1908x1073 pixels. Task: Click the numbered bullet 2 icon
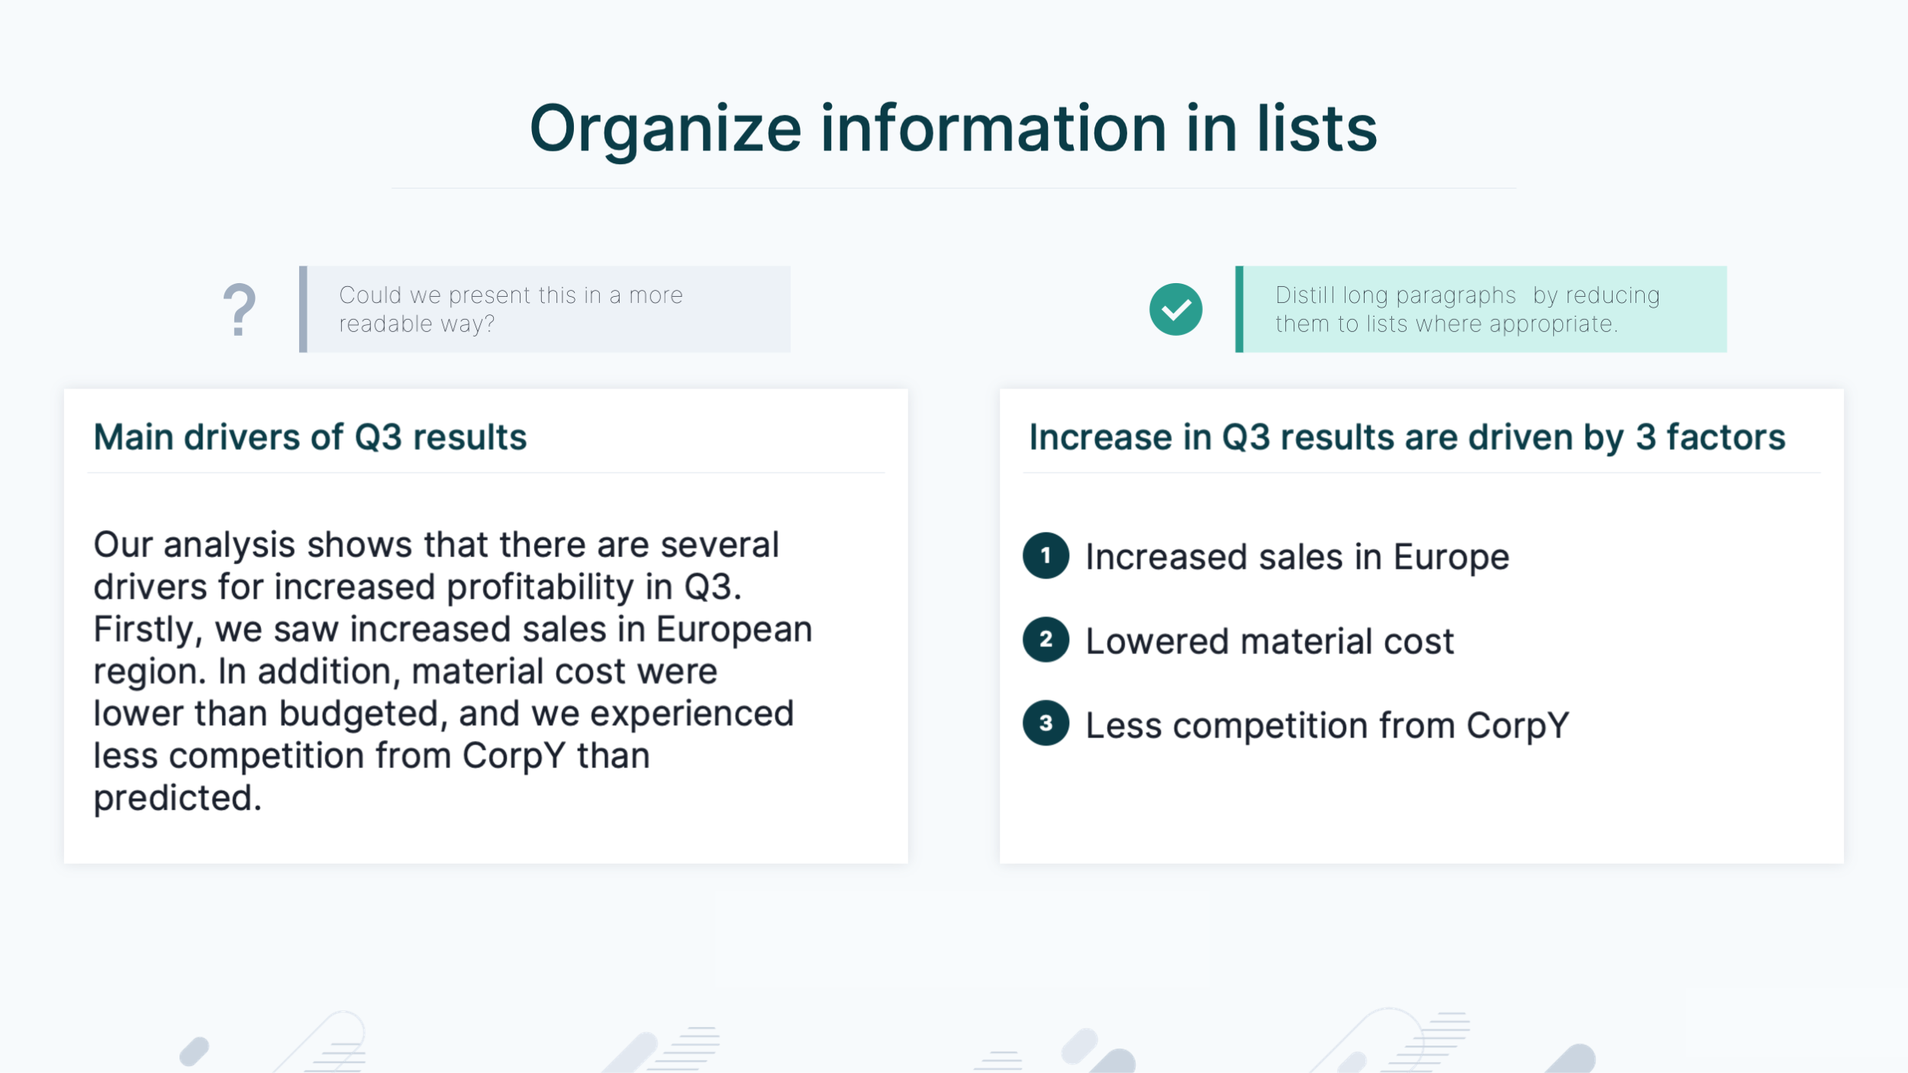click(1045, 641)
